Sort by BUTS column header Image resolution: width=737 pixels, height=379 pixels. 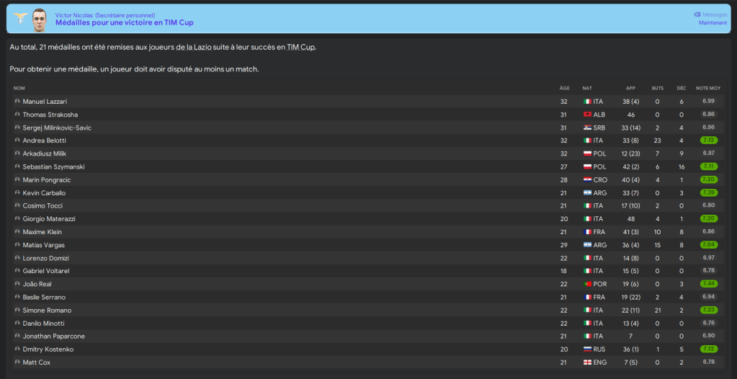657,88
